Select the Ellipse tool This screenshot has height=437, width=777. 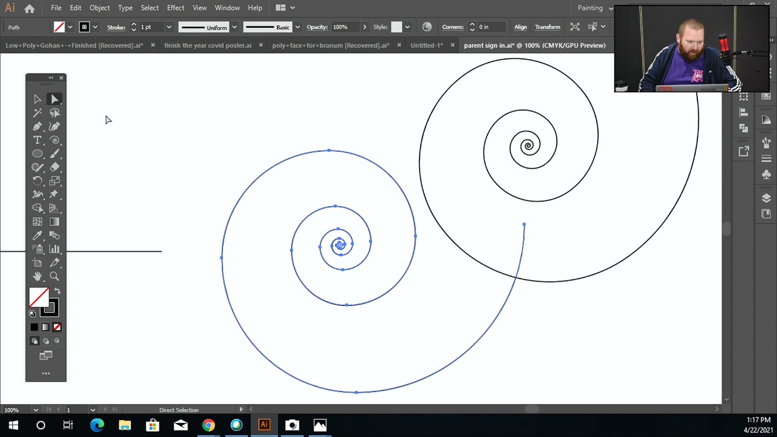[37, 154]
